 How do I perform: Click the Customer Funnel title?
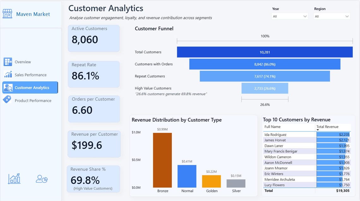point(154,29)
